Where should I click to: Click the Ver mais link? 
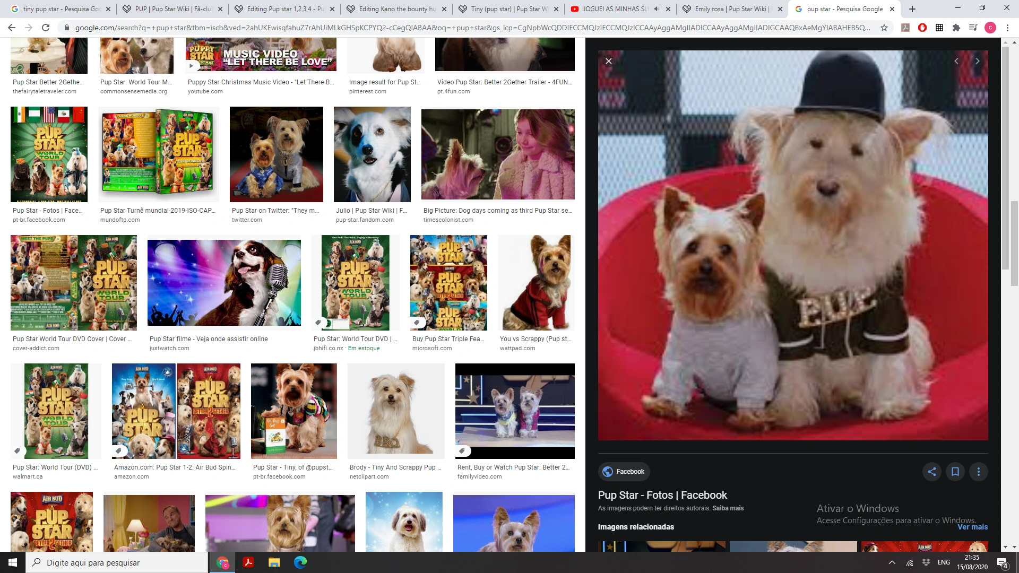coord(972,527)
